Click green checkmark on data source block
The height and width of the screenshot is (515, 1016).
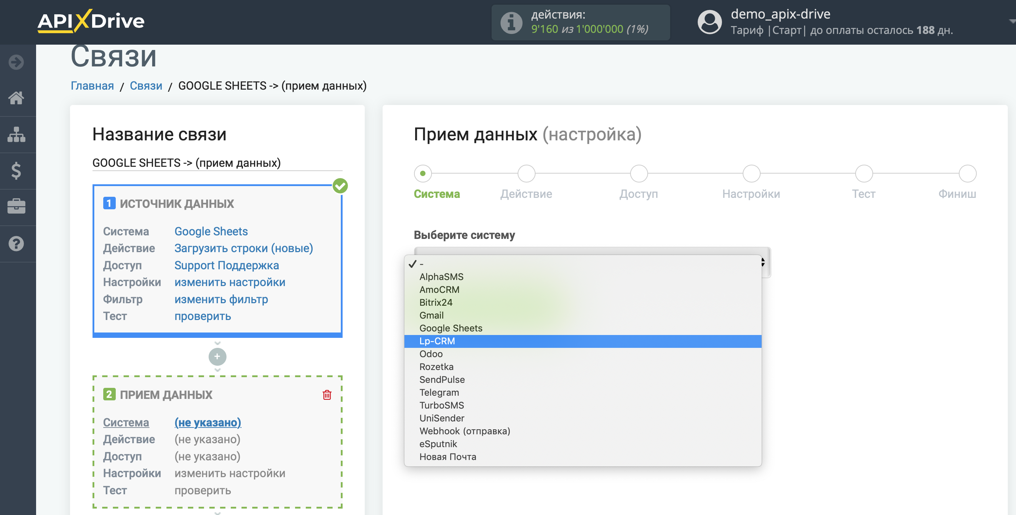(340, 186)
